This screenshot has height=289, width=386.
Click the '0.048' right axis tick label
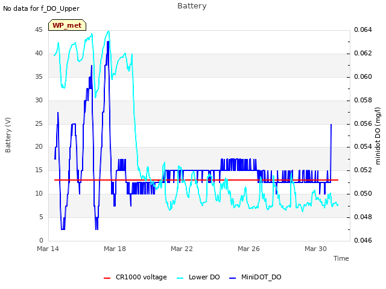click(x=363, y=217)
